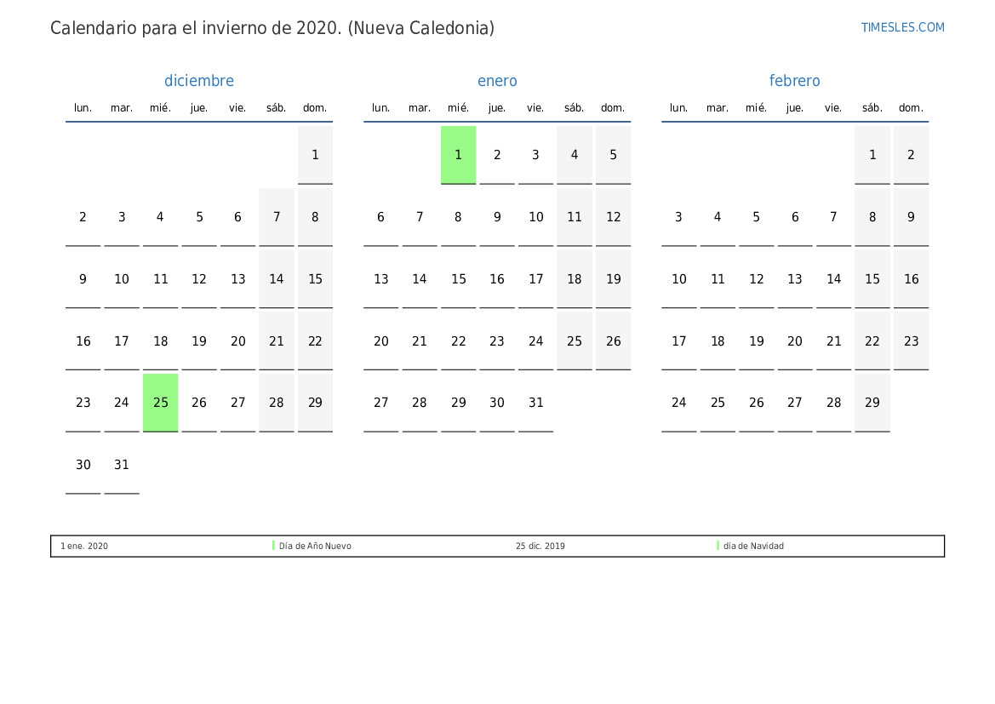Screen dimensions: 995x704
Task: Select February 14 in the febrero calendar
Action: pos(833,279)
